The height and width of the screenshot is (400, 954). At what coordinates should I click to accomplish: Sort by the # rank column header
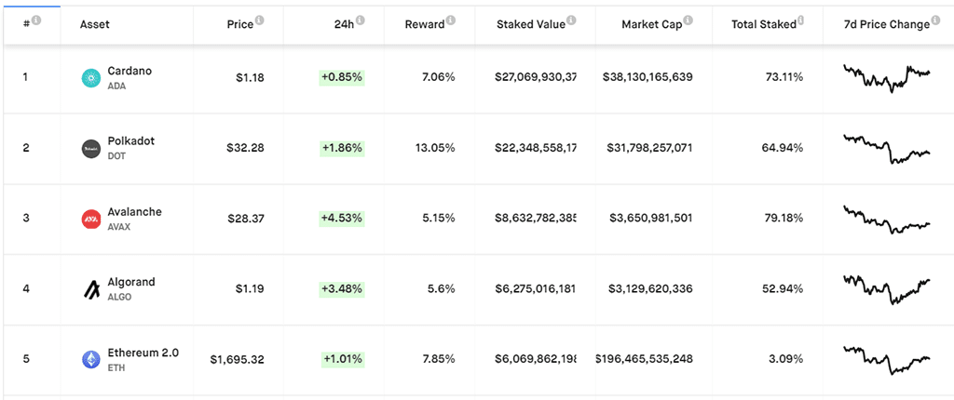[27, 24]
